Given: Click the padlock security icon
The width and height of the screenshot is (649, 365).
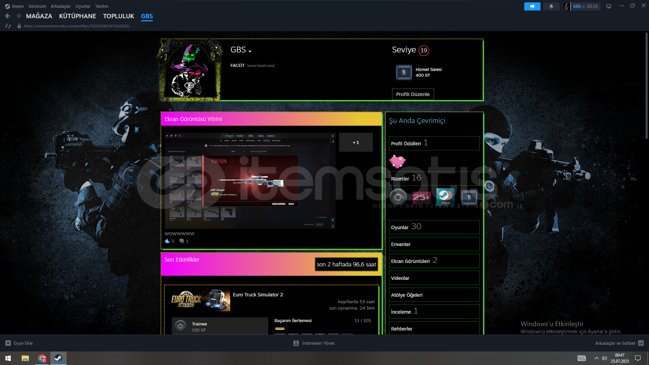Looking at the screenshot, I should click(x=19, y=26).
